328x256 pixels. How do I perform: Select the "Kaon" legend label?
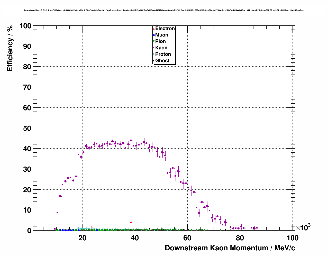[161, 48]
